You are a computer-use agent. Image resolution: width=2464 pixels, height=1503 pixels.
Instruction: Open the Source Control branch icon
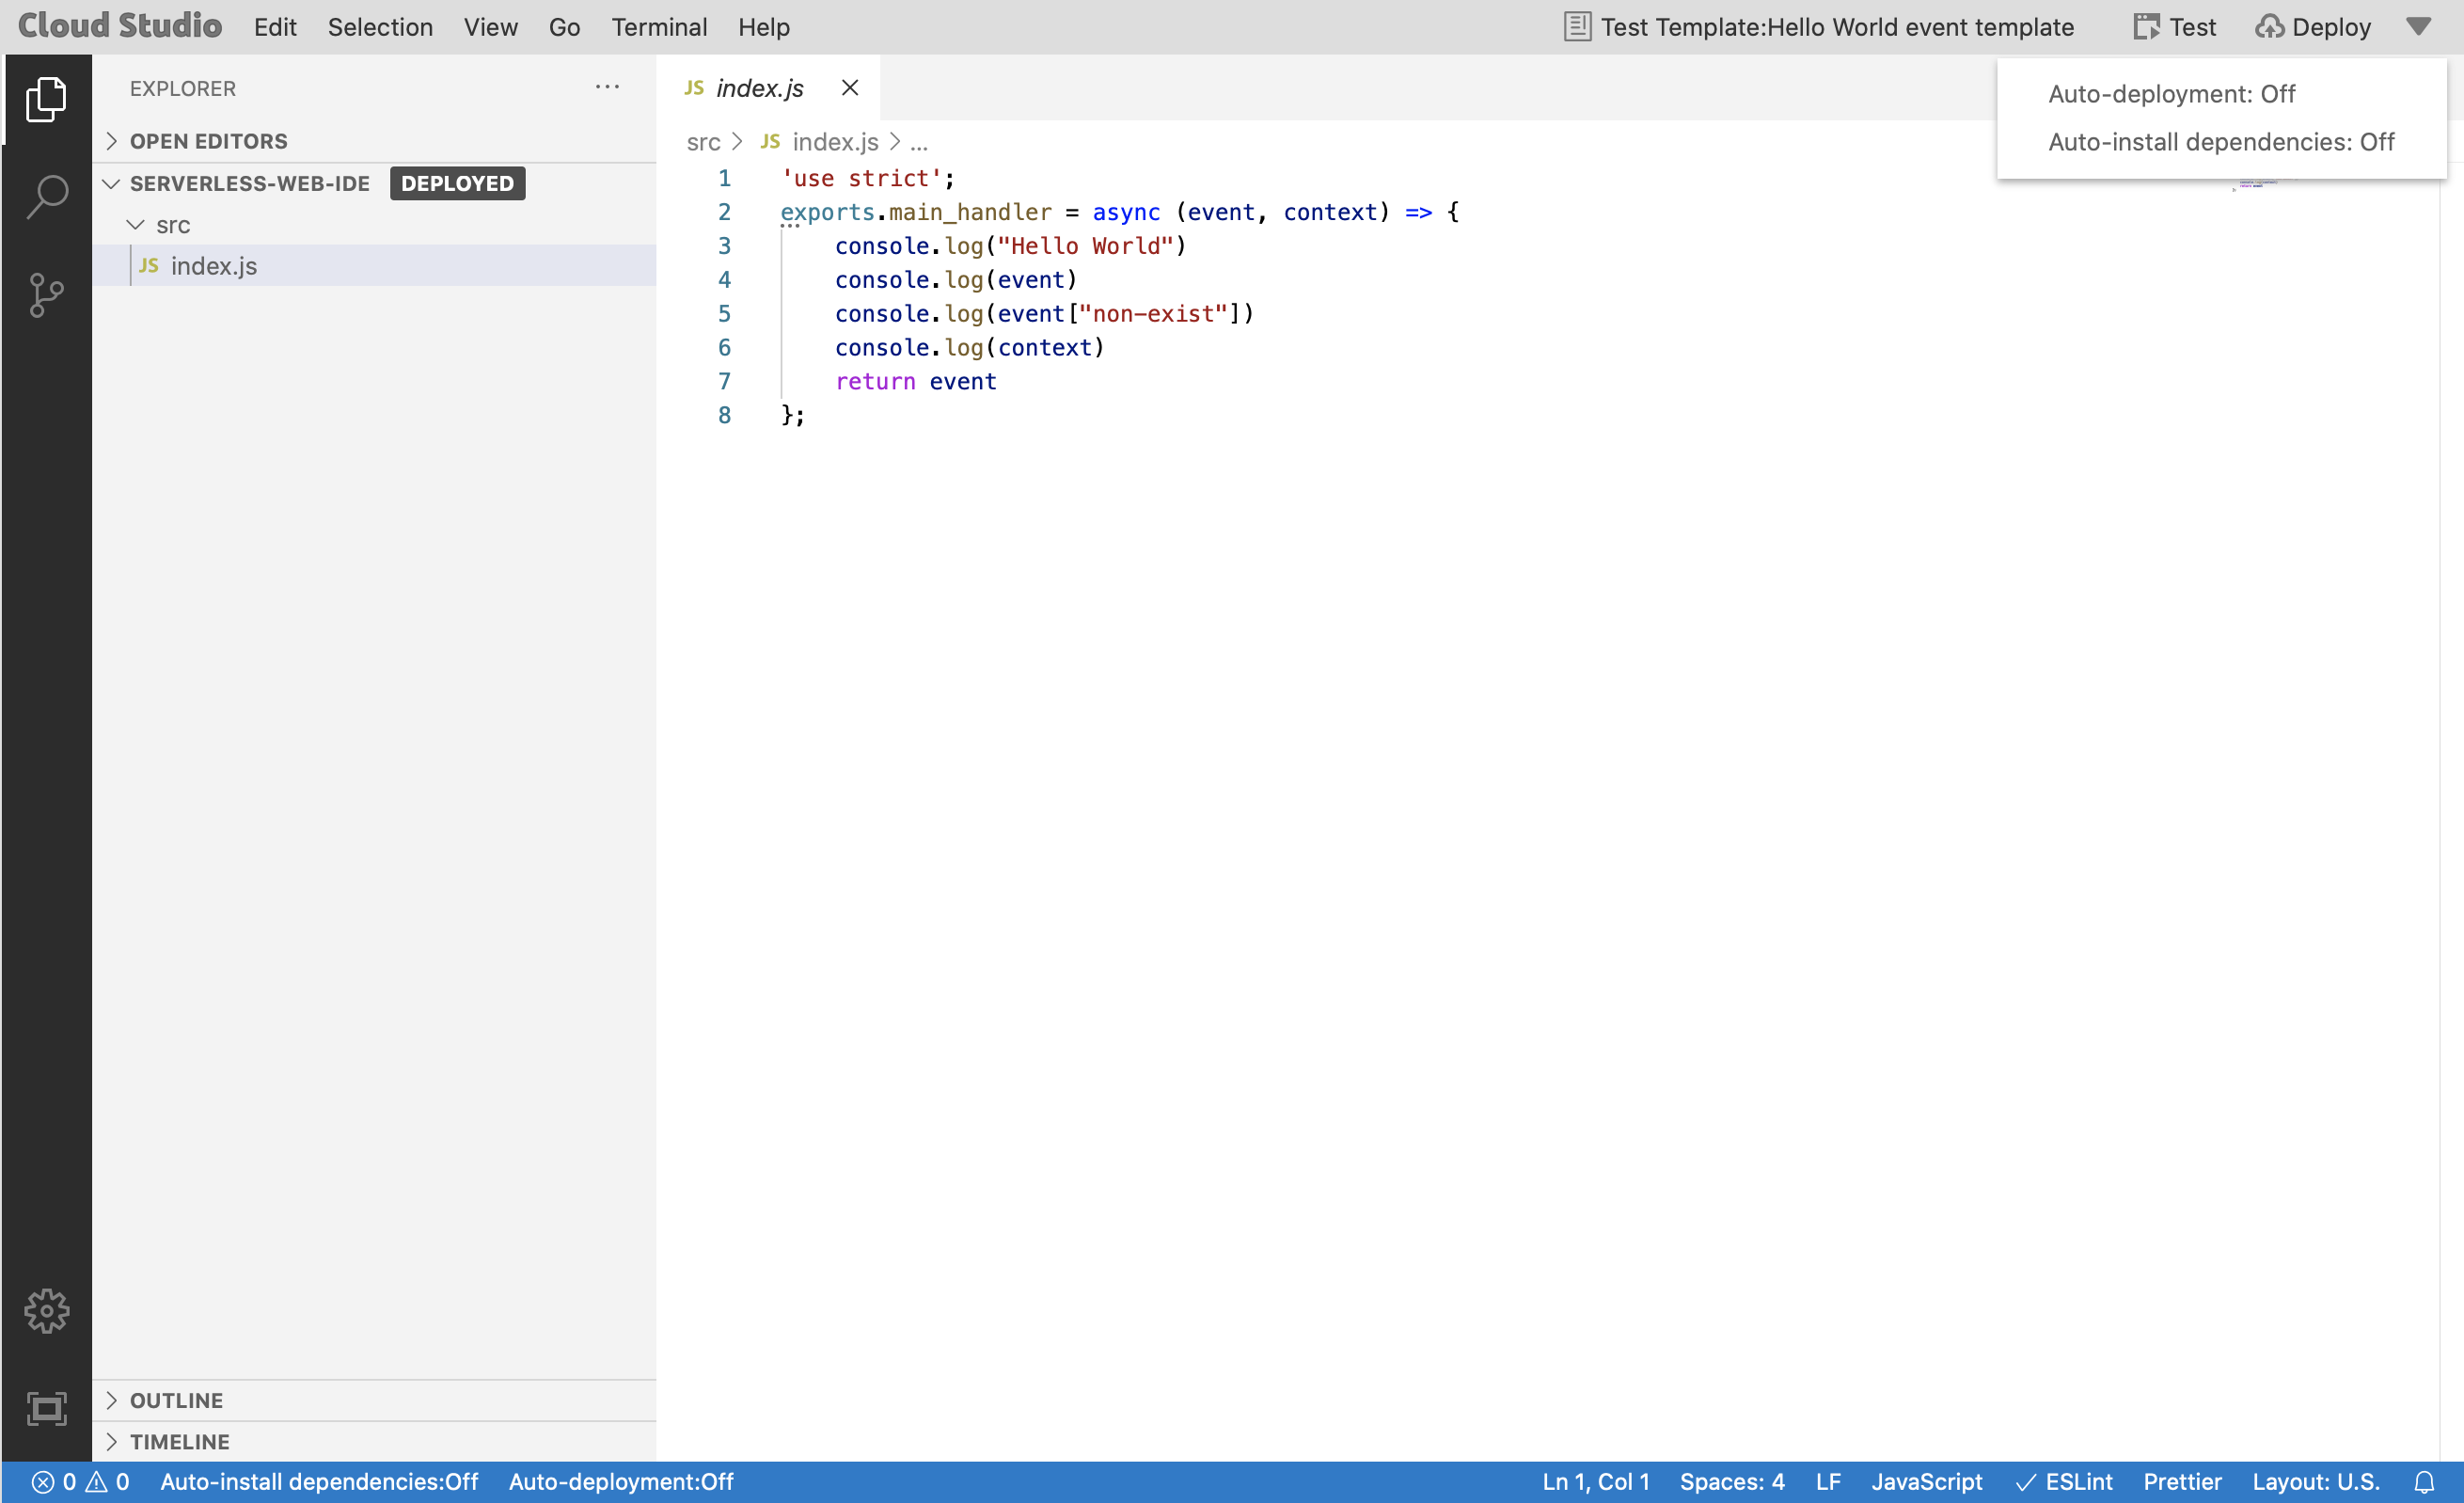click(46, 296)
